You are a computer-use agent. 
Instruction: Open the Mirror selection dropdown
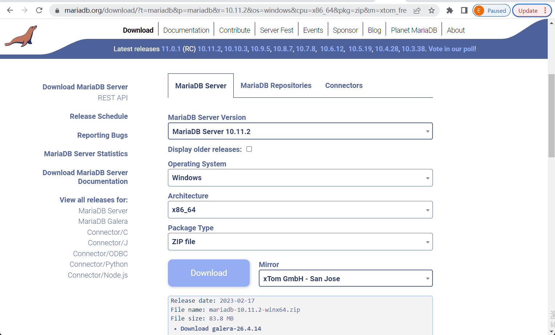pos(345,278)
